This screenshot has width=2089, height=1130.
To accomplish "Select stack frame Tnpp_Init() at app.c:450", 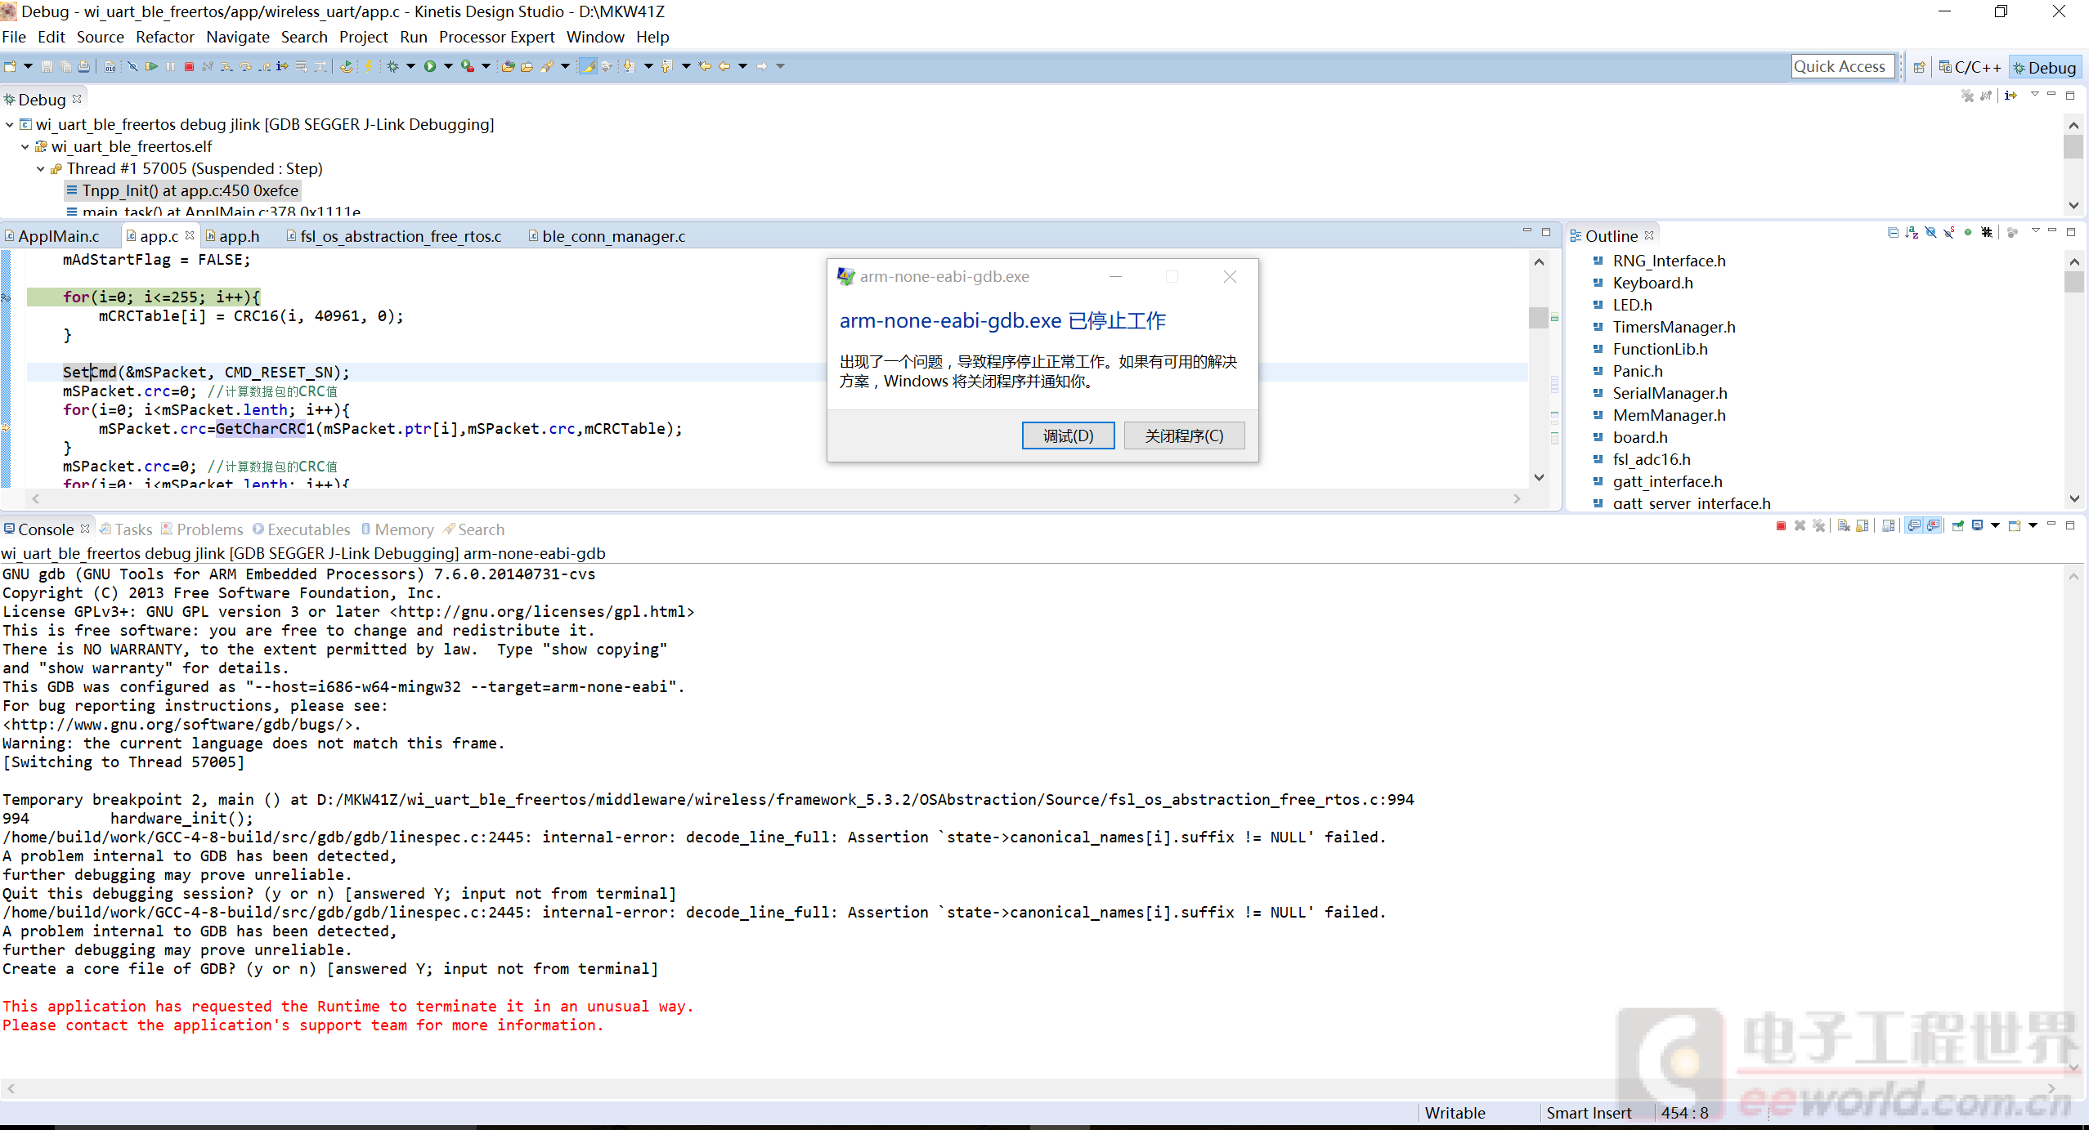I will [x=183, y=190].
